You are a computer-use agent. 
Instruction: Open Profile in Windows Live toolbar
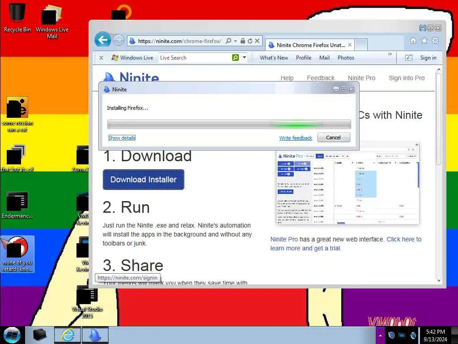point(304,58)
